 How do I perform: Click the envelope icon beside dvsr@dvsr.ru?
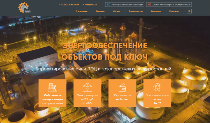(83, 5)
